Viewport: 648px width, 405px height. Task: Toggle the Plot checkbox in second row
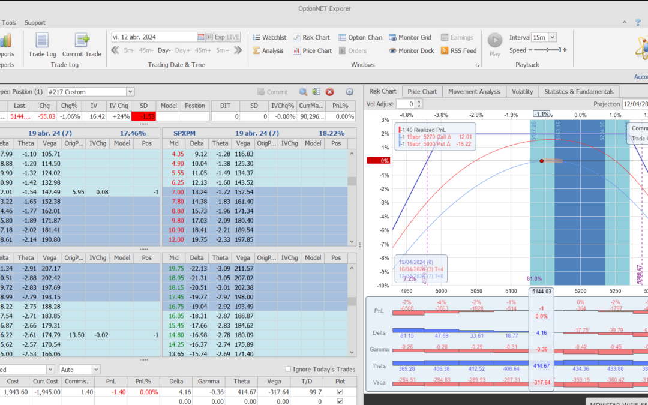[340, 401]
